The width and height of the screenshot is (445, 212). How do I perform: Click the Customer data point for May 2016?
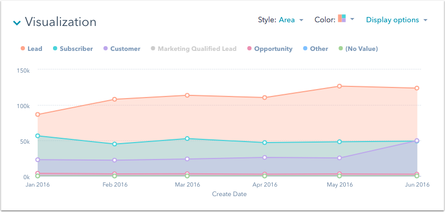pyautogui.click(x=339, y=158)
